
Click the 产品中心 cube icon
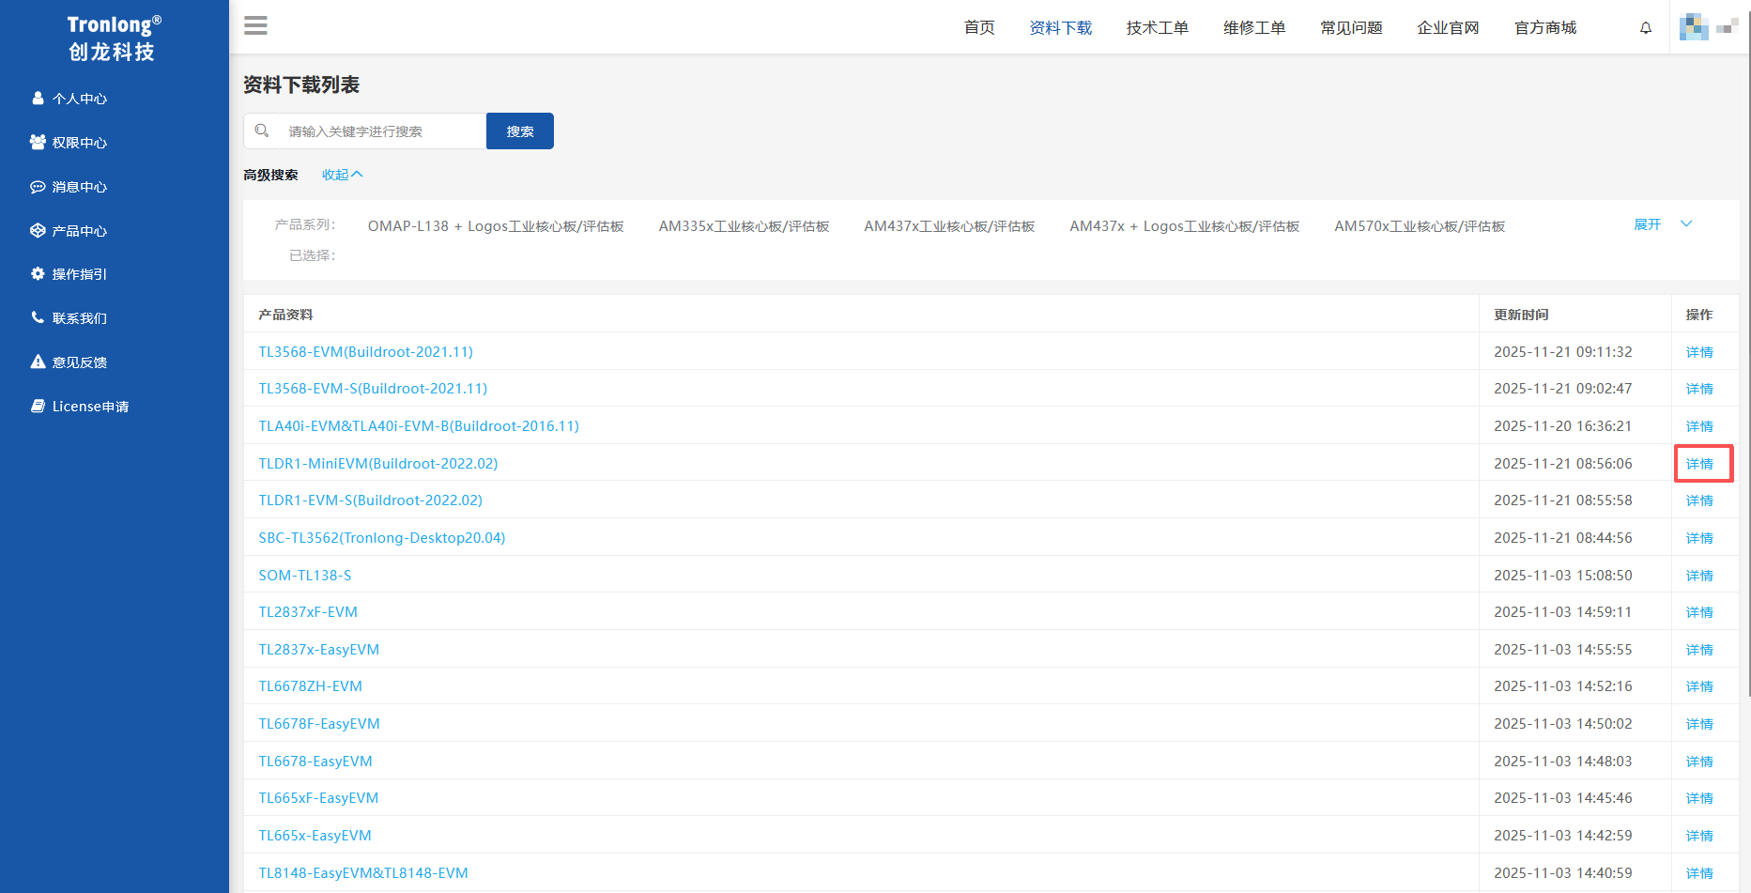38,230
